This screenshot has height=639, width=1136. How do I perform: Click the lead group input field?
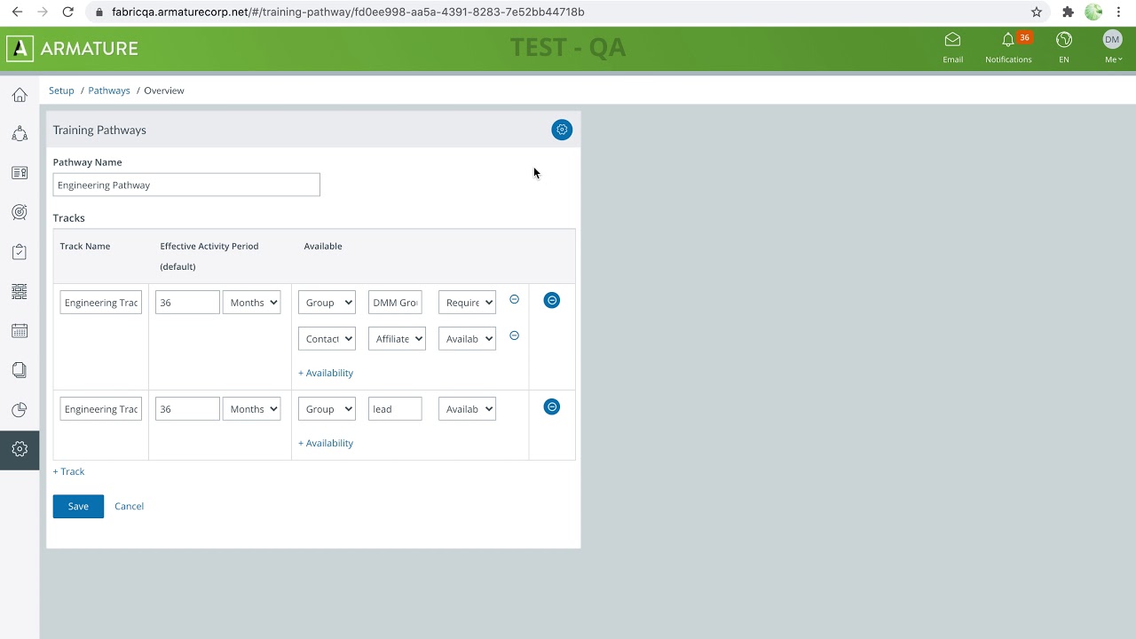click(x=395, y=409)
